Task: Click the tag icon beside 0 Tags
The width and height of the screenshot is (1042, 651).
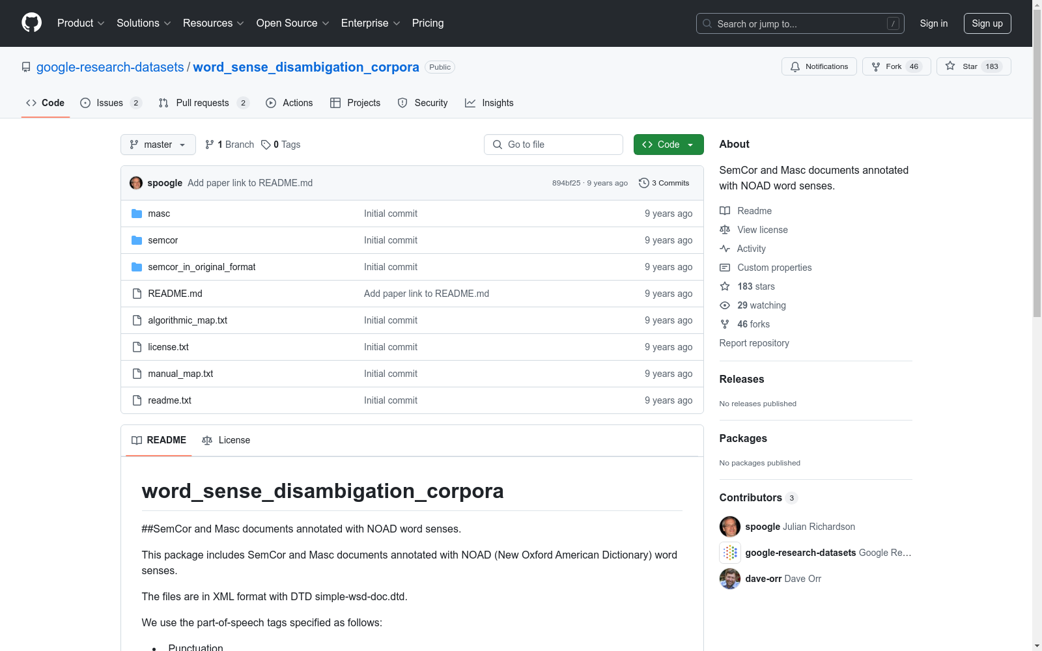Action: [266, 145]
